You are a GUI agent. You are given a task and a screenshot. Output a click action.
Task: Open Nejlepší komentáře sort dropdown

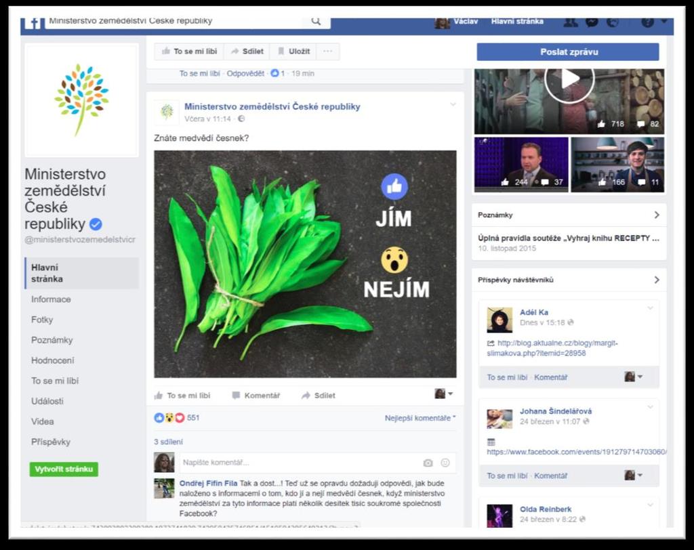tap(420, 418)
